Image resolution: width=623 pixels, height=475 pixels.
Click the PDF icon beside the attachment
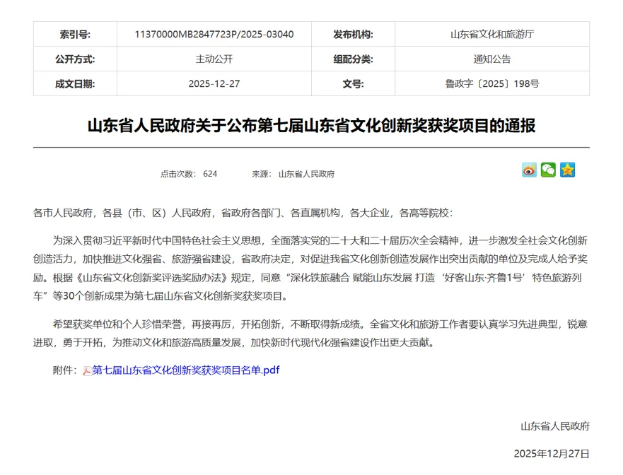point(87,370)
